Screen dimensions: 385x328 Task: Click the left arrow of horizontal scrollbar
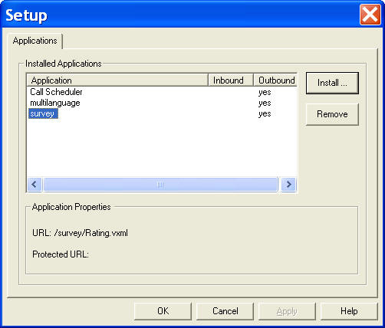click(35, 185)
